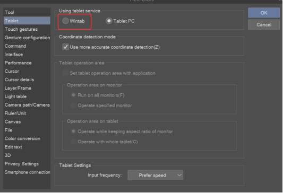Click the Operation area on monitor heading
The height and width of the screenshot is (193, 283).
click(95, 85)
